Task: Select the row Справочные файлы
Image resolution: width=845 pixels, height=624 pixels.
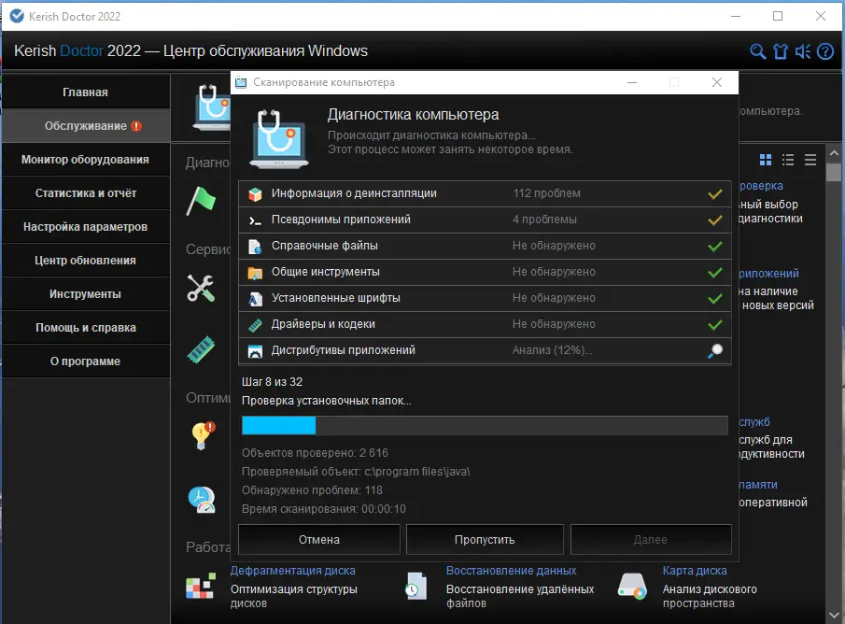Action: pos(485,246)
